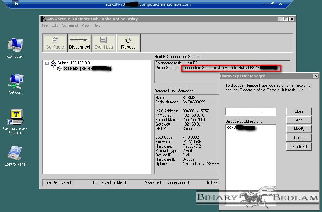The image size is (322, 212).
Task: Collapse the Subnet 192.168.0.0 tree node
Action: [x=47, y=63]
